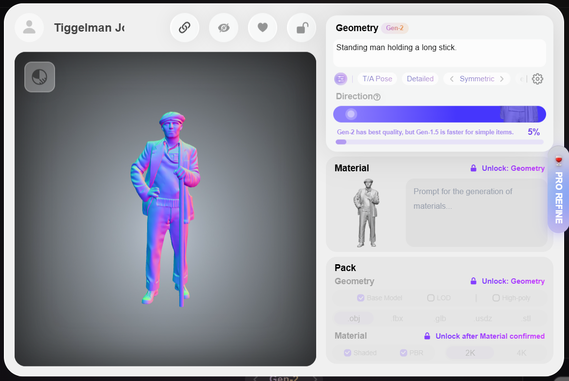Choose 4K texture resolution
The height and width of the screenshot is (381, 569).
point(521,353)
